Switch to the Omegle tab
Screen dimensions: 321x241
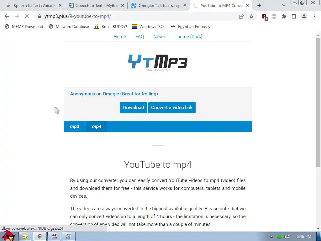click(x=159, y=6)
